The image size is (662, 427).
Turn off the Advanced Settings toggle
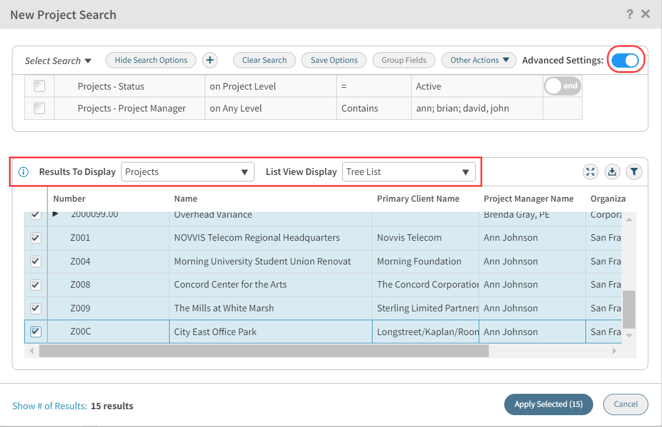click(x=625, y=60)
